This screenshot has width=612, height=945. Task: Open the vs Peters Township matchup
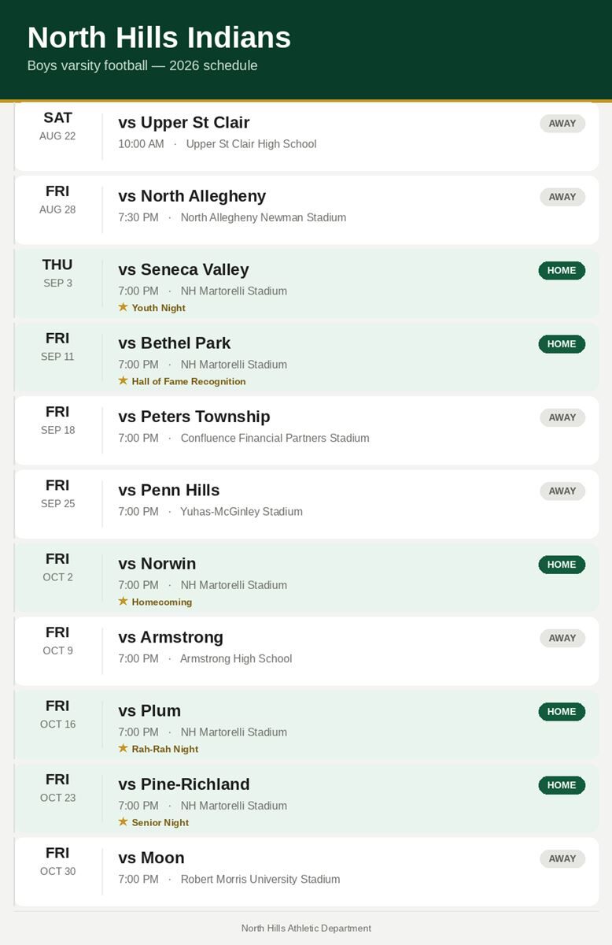coord(194,417)
